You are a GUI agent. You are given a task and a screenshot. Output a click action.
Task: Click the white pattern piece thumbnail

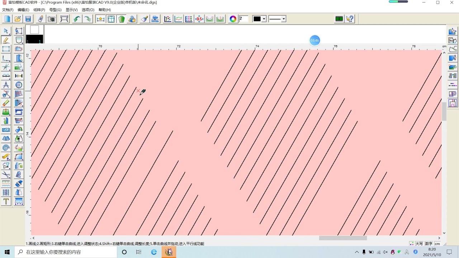tap(34, 30)
